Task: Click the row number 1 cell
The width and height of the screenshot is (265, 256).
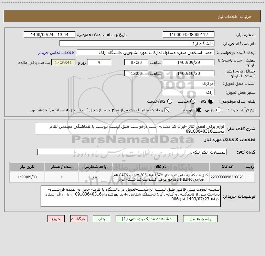Action: [250, 177]
